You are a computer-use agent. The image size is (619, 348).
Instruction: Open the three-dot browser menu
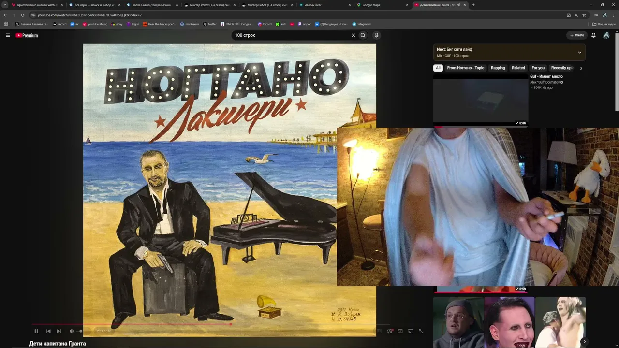[613, 15]
